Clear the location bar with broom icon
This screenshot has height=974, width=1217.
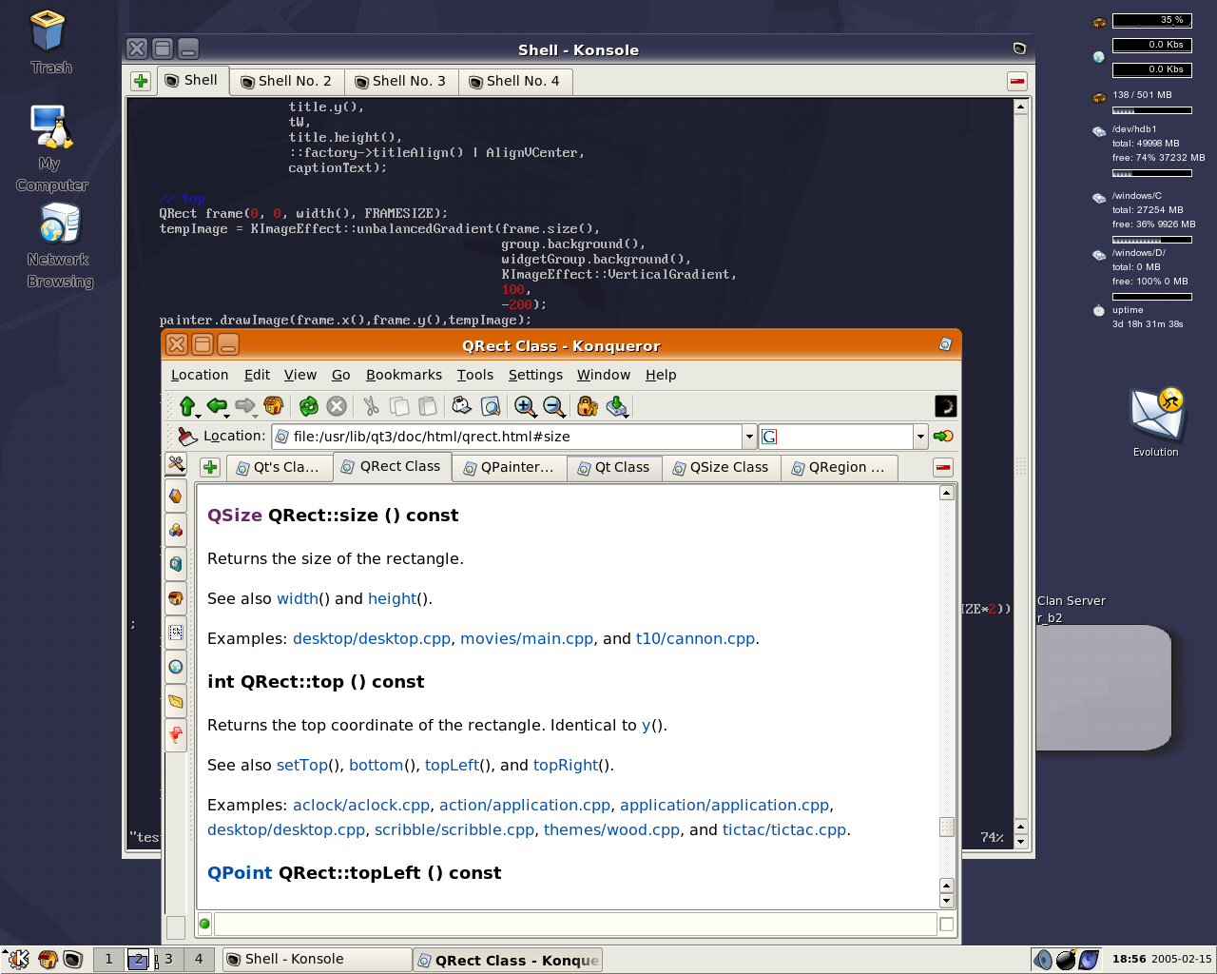[x=187, y=436]
